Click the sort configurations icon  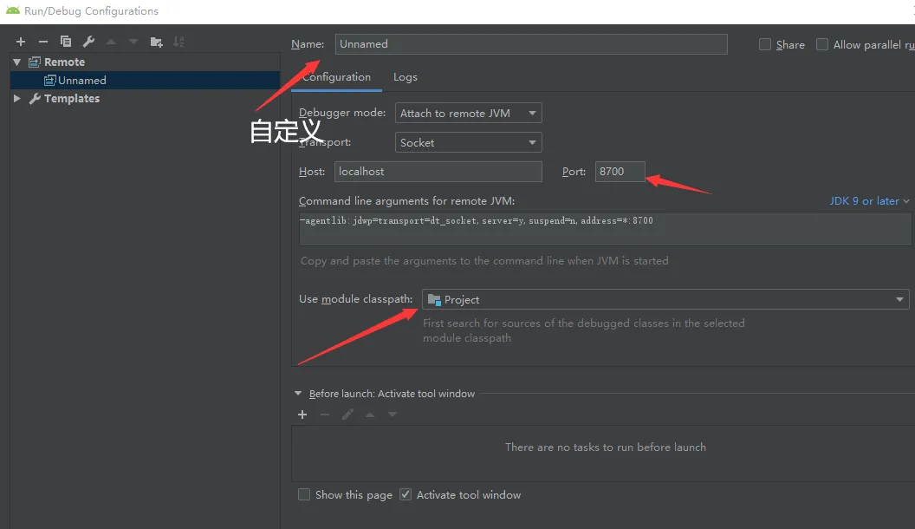pos(178,42)
